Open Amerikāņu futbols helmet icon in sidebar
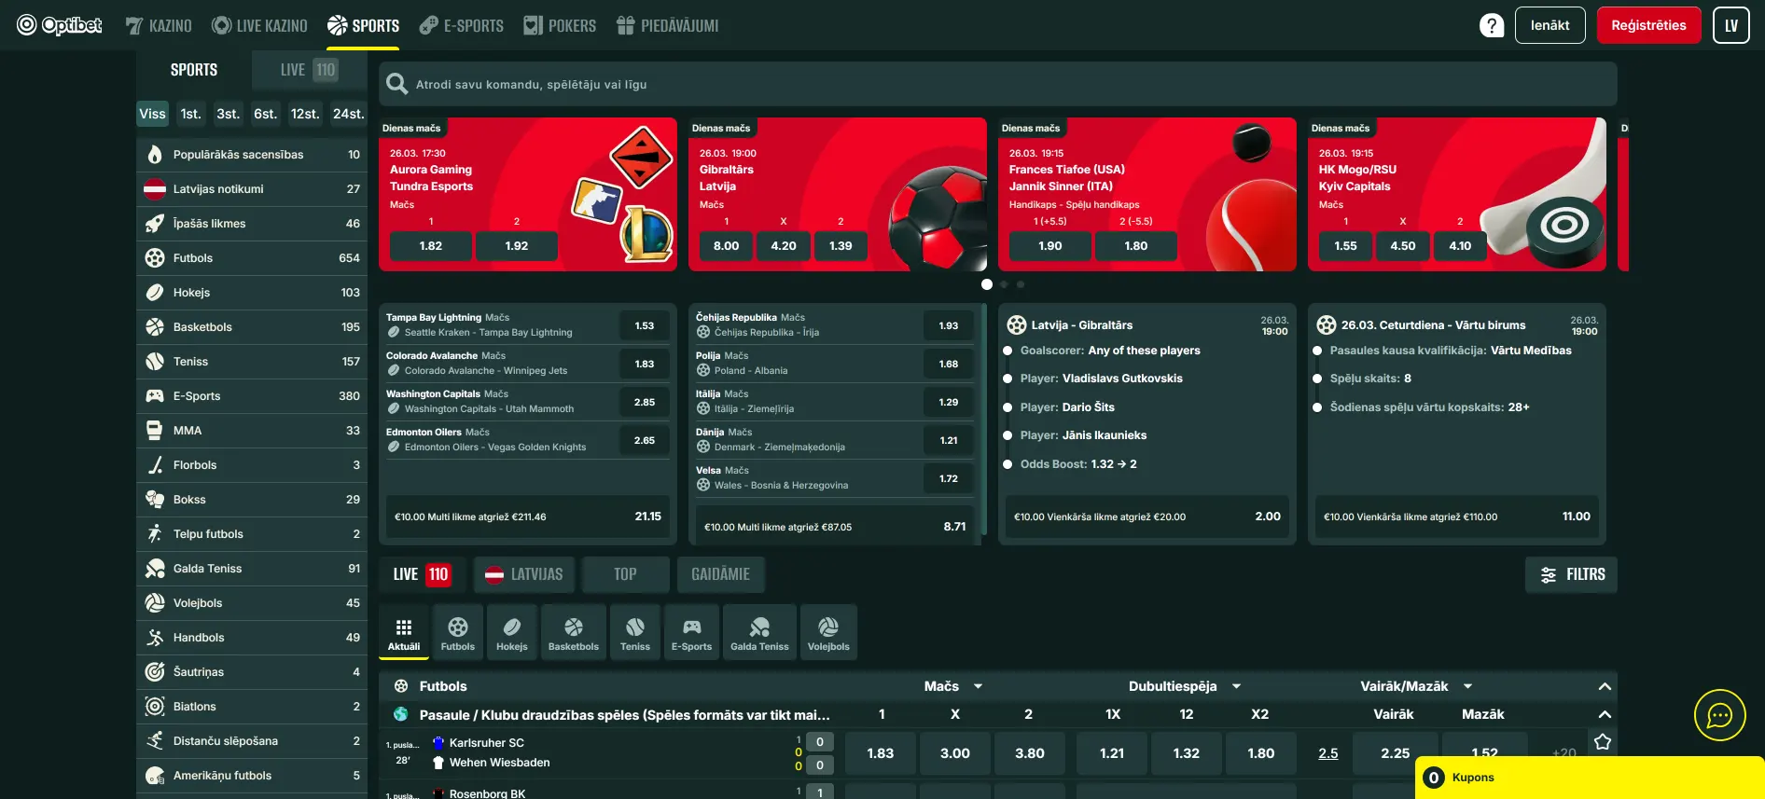This screenshot has width=1765, height=799. pyautogui.click(x=155, y=776)
